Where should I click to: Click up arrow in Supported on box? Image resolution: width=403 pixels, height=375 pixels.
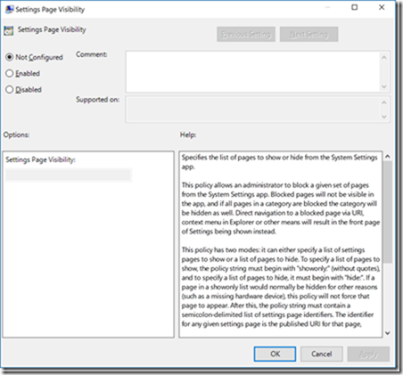(x=384, y=102)
